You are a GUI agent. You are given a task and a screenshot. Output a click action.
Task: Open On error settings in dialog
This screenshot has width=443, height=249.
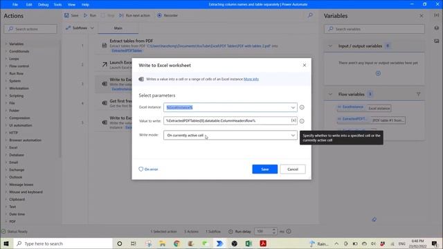coord(148,169)
